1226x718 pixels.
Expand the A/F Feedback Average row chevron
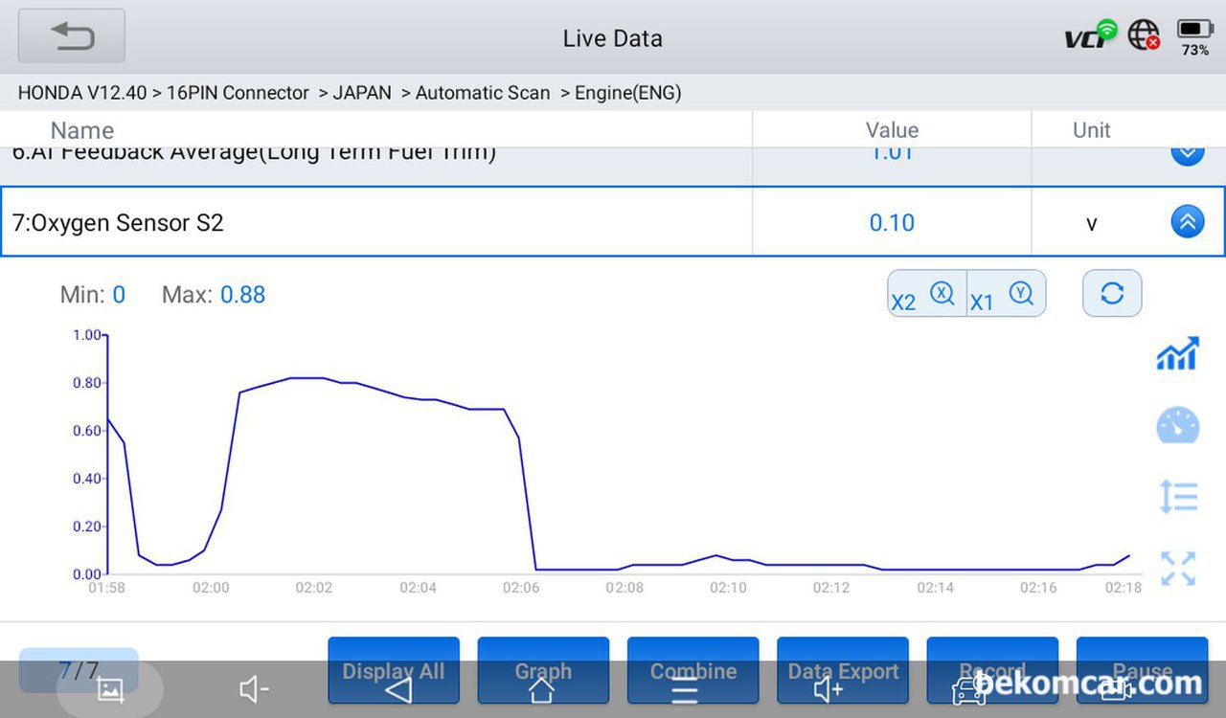(1187, 153)
